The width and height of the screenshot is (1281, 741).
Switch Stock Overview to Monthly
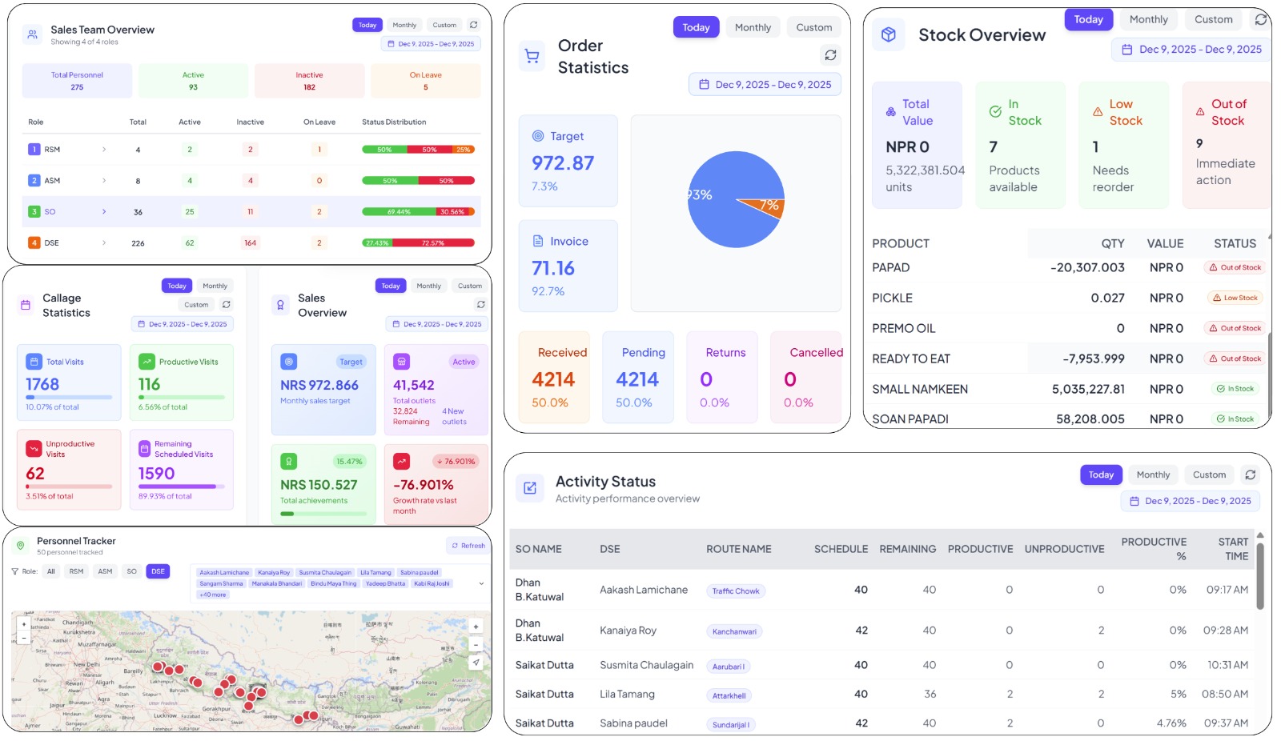[1148, 19]
